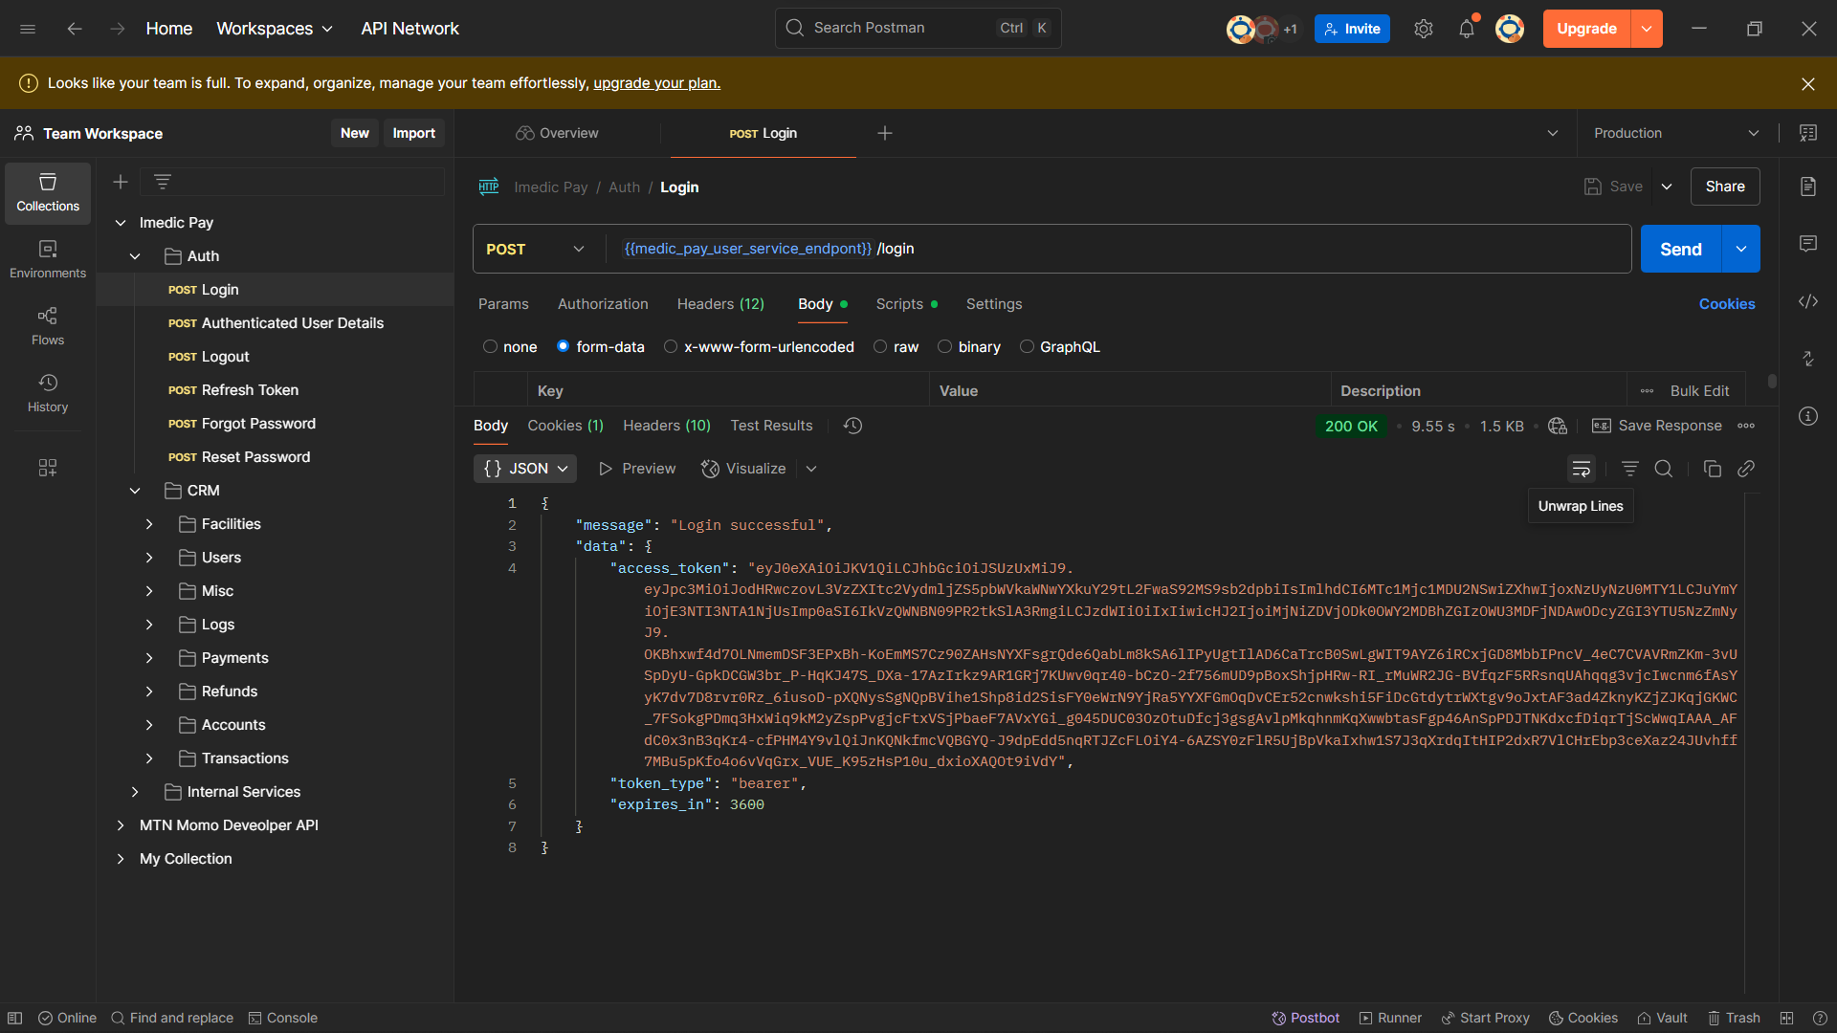Search within the response body
The width and height of the screenshot is (1837, 1033).
point(1664,469)
